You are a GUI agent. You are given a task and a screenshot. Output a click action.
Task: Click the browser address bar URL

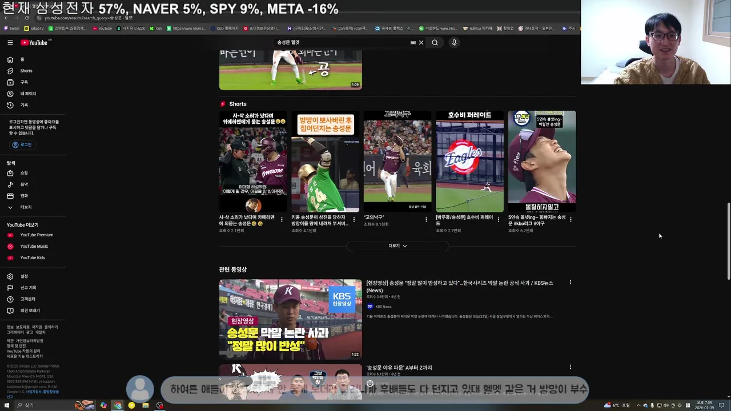point(89,18)
